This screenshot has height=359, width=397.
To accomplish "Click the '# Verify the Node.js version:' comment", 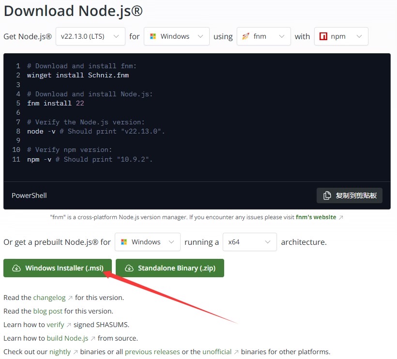I will [86, 122].
